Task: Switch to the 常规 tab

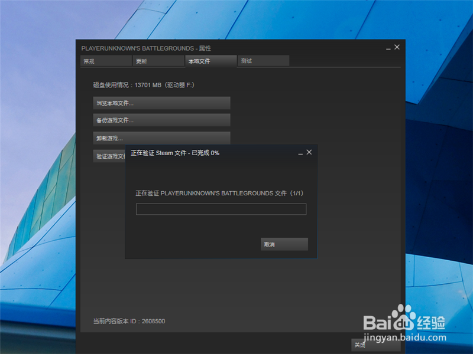Action: pyautogui.click(x=106, y=61)
